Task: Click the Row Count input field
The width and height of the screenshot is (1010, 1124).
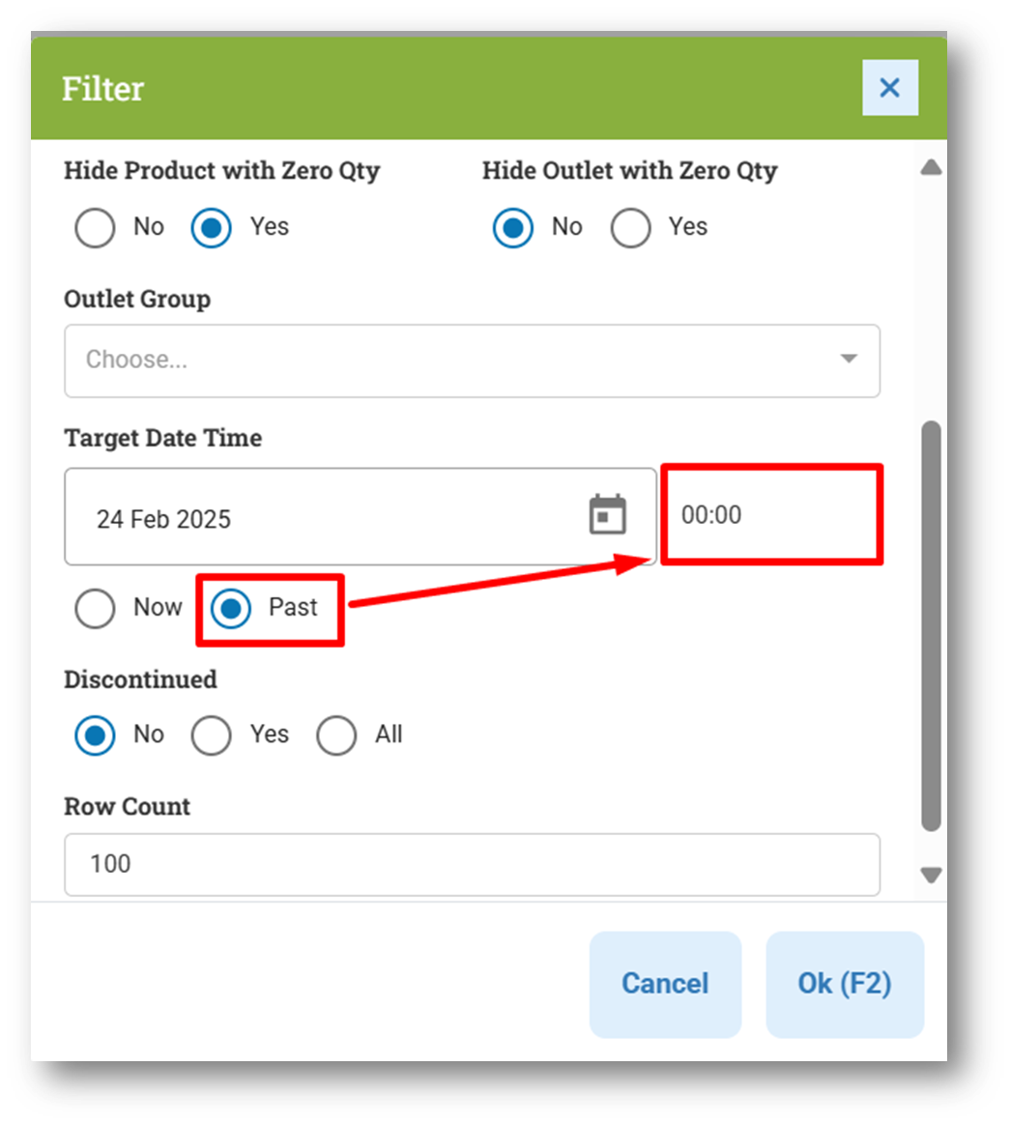Action: click(x=472, y=865)
